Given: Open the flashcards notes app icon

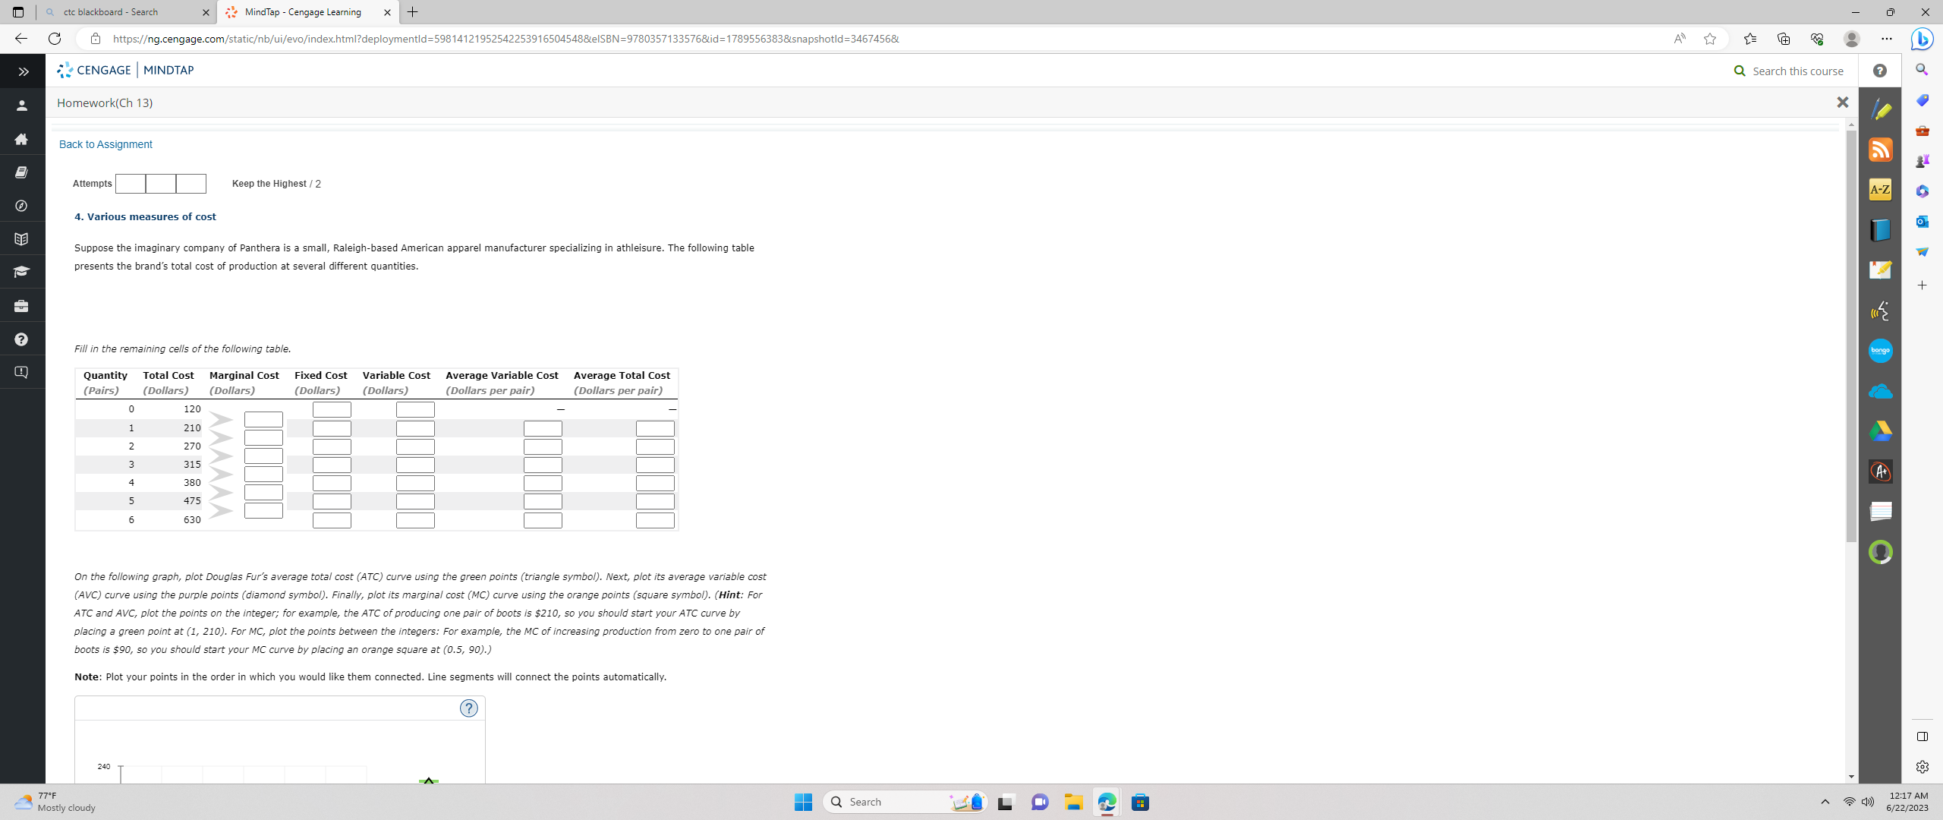Looking at the screenshot, I should (x=1880, y=512).
